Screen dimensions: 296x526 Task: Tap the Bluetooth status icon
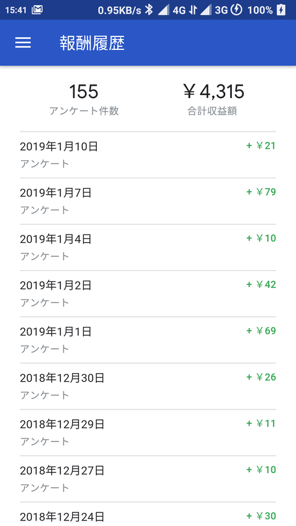pyautogui.click(x=149, y=10)
